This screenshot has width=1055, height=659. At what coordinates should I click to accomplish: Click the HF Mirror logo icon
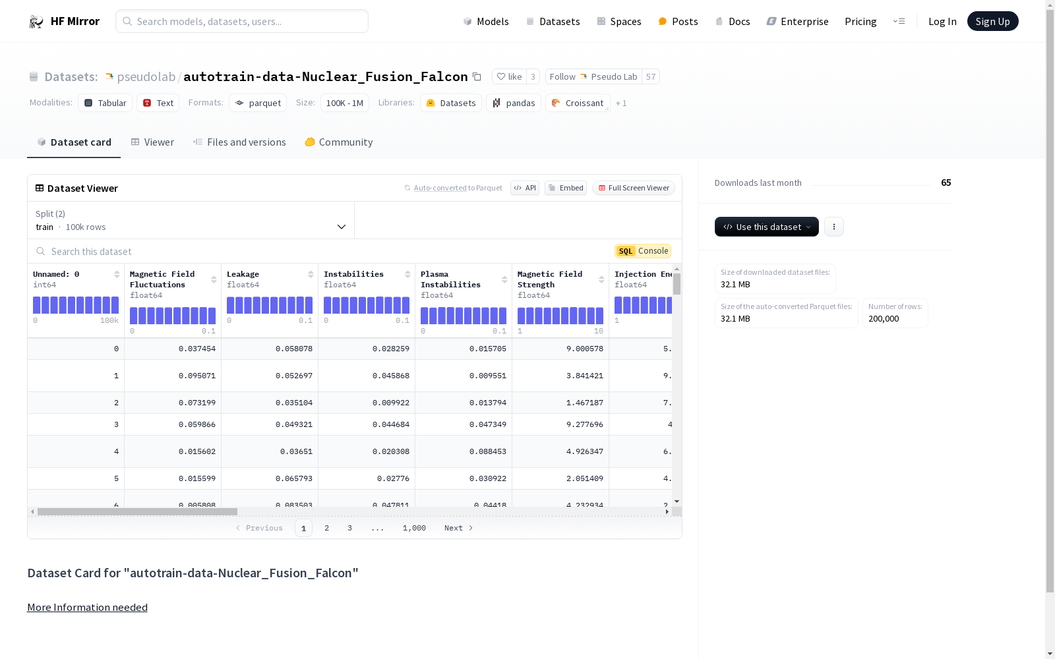[x=36, y=22]
